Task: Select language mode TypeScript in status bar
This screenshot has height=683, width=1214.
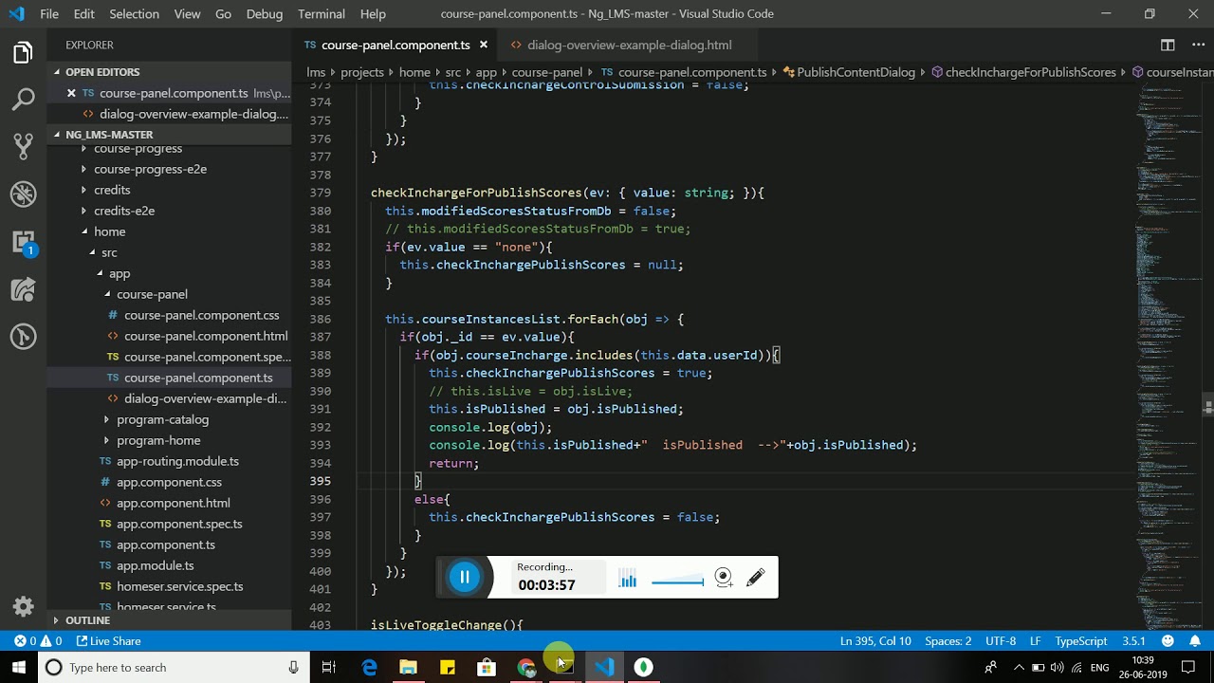Action: coord(1081,641)
